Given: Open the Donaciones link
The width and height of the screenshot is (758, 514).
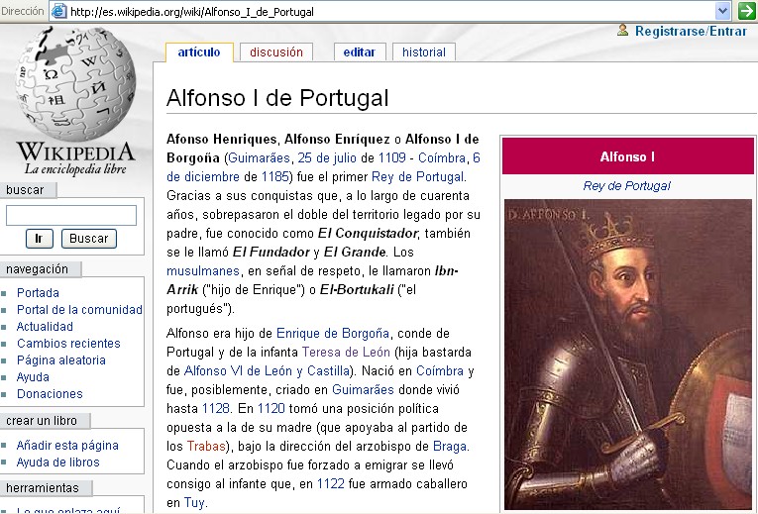Looking at the screenshot, I should [50, 394].
